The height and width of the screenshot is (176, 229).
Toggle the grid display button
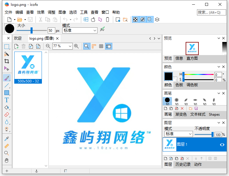coord(101,46)
